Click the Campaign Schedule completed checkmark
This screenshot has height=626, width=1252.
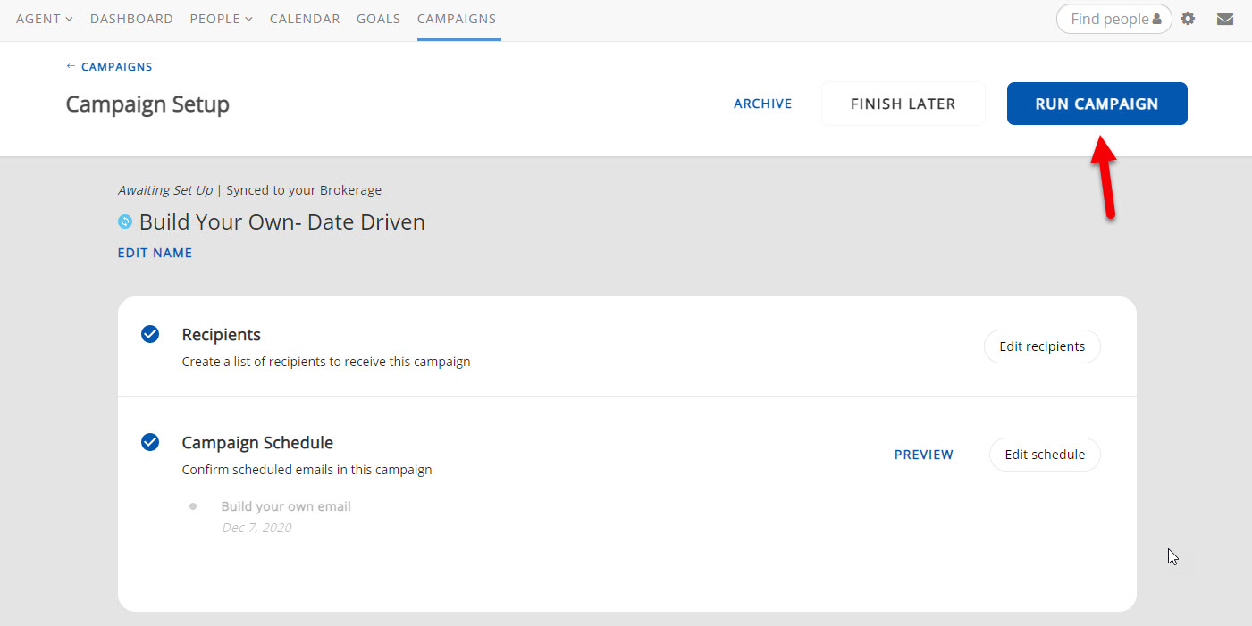click(150, 442)
